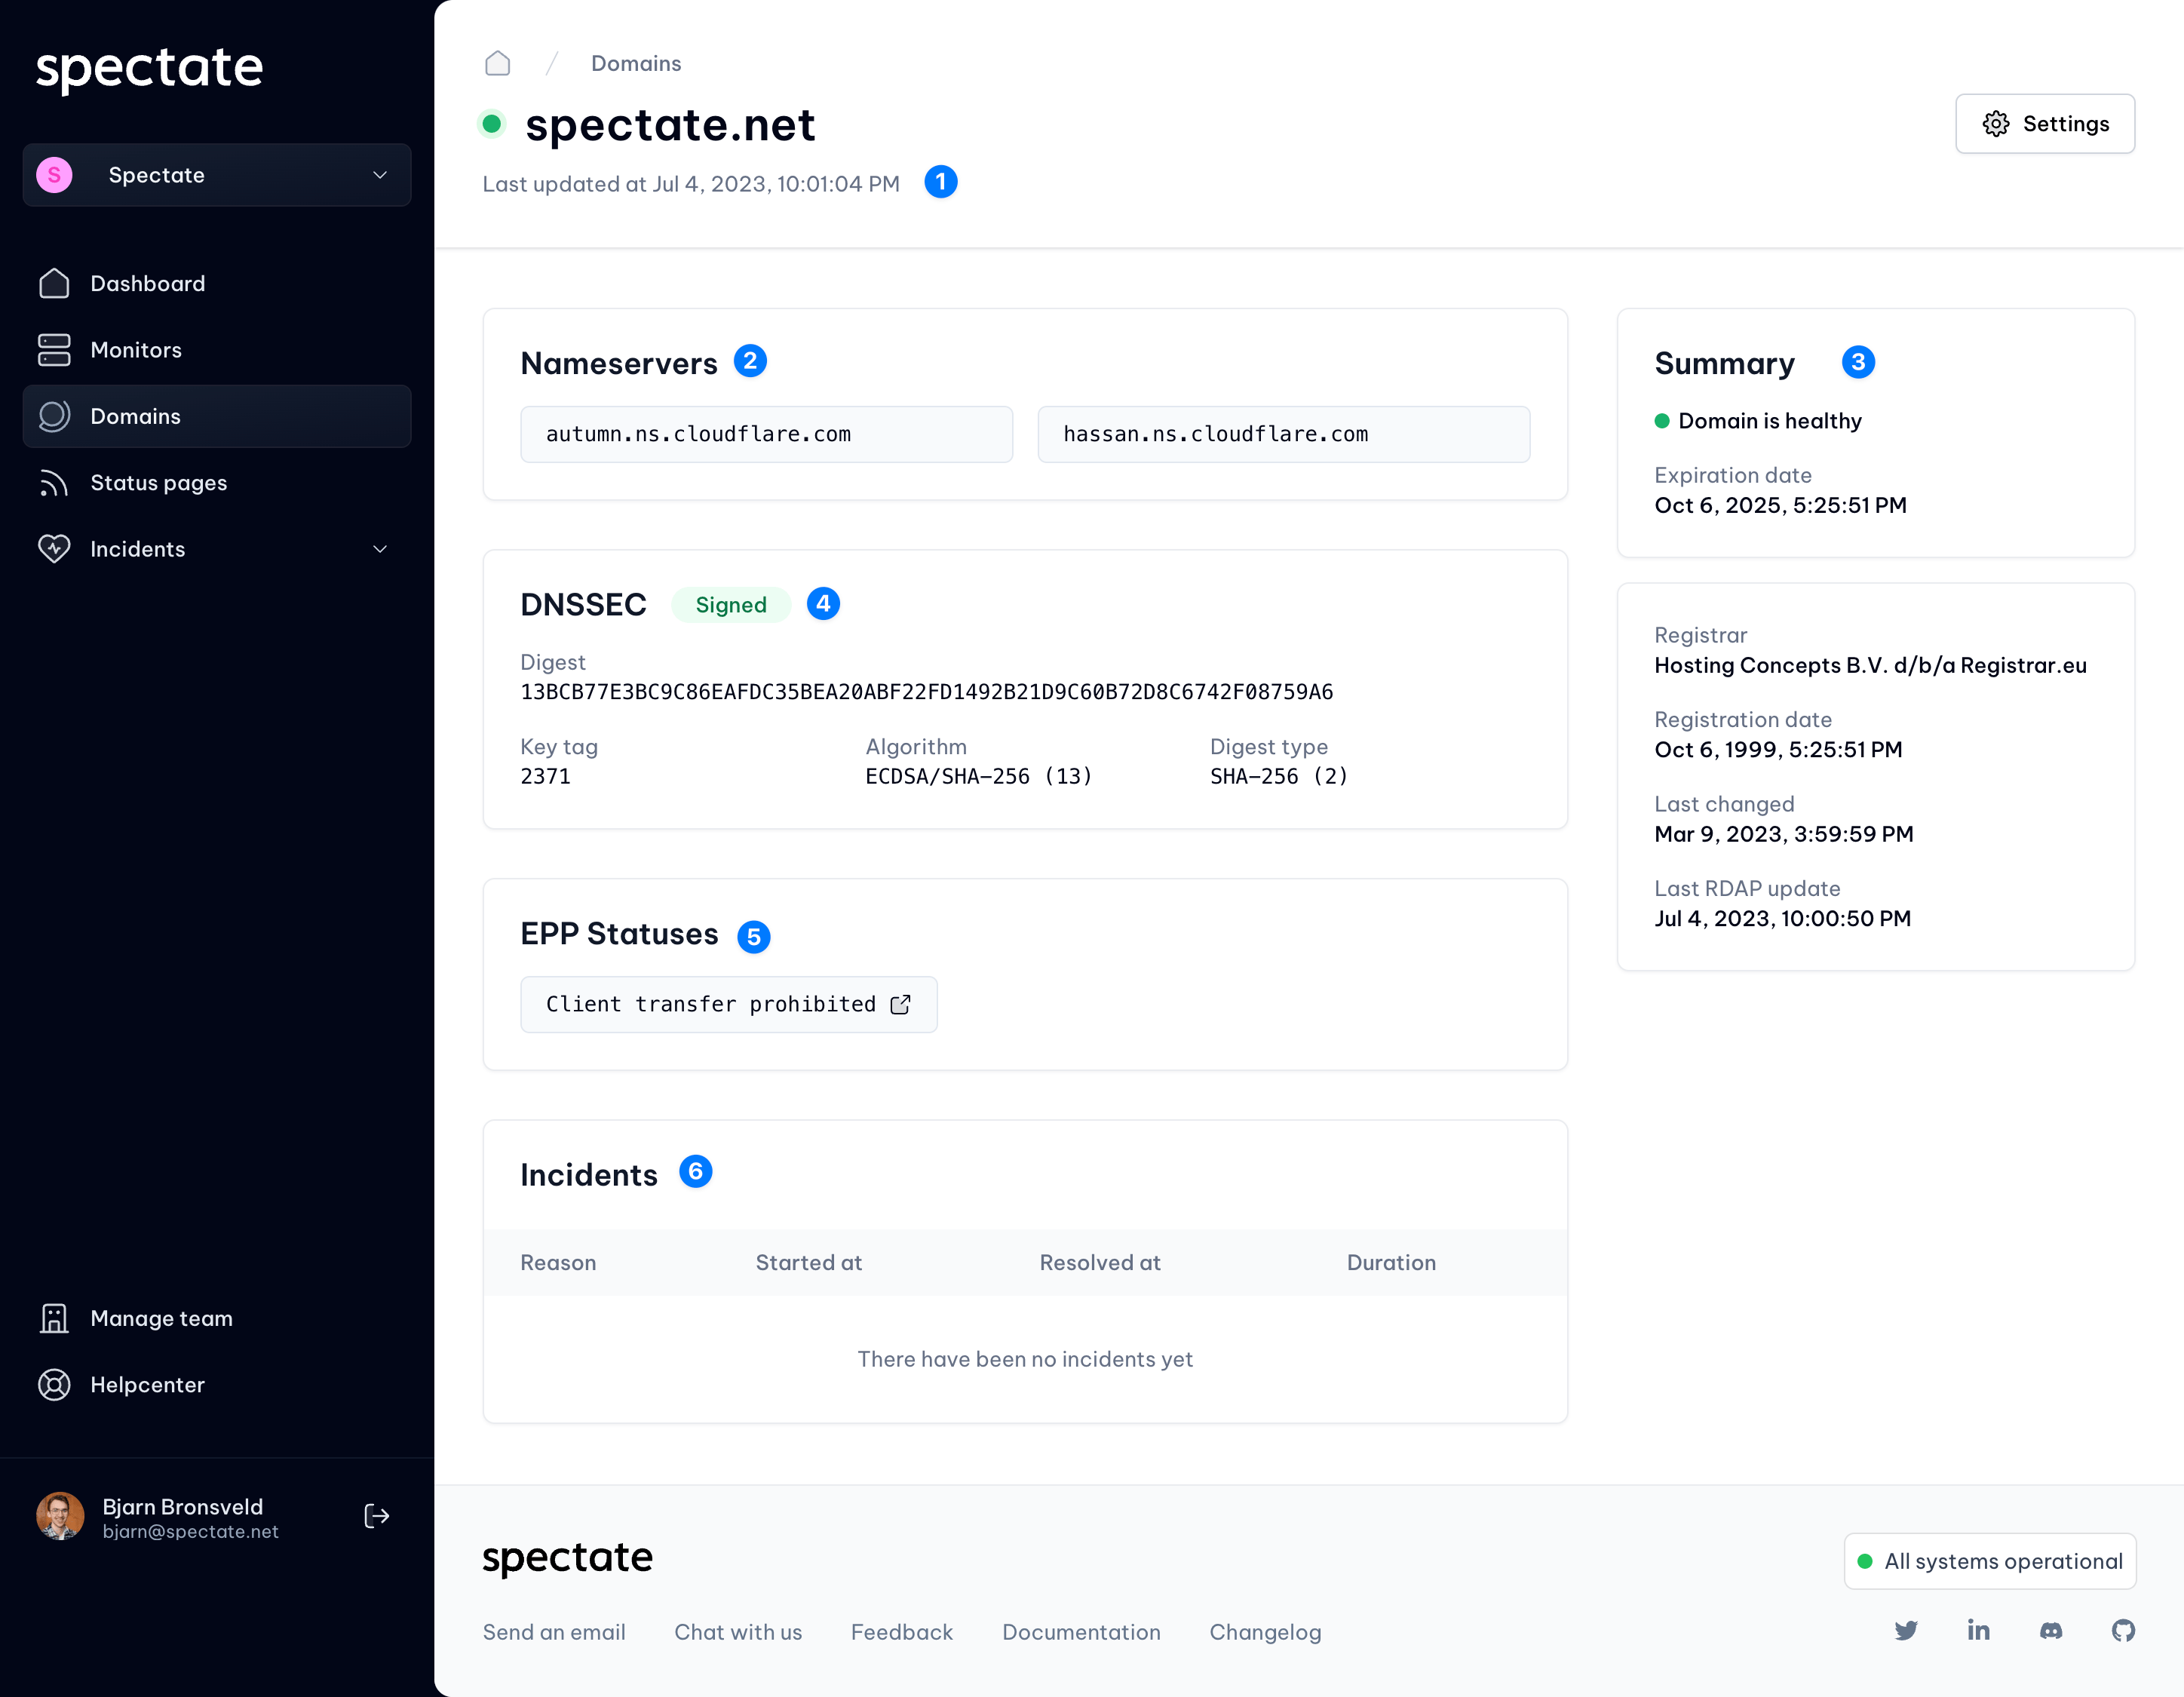Go to Dashboard in the sidebar
Image resolution: width=2184 pixels, height=1697 pixels.
pyautogui.click(x=217, y=284)
